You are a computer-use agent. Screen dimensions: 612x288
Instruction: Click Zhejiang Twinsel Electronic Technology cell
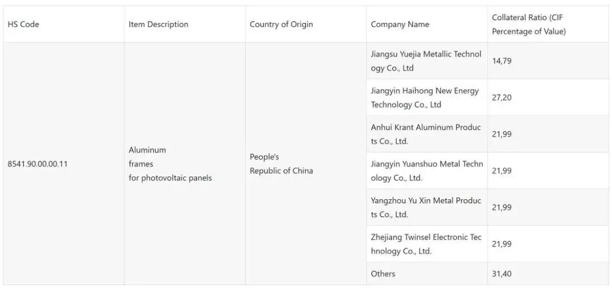tap(426, 244)
